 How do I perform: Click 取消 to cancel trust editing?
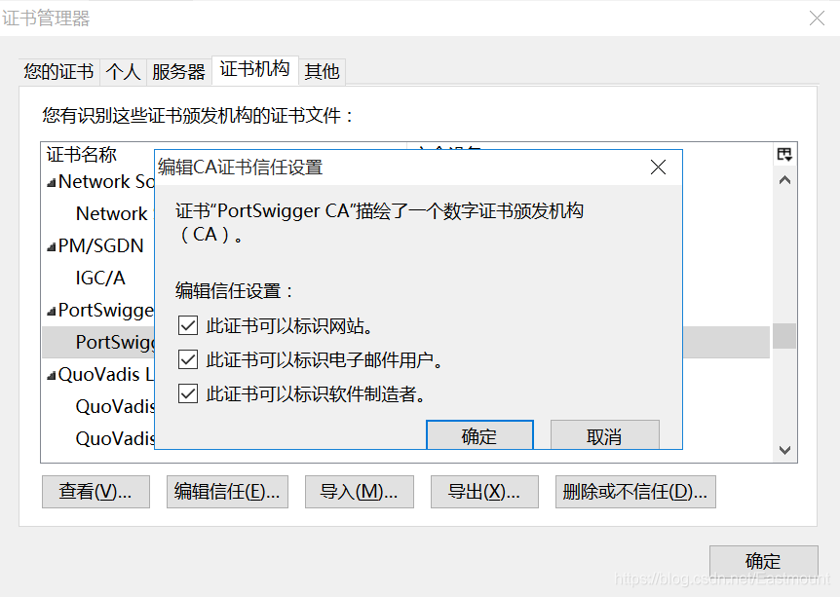tap(605, 434)
